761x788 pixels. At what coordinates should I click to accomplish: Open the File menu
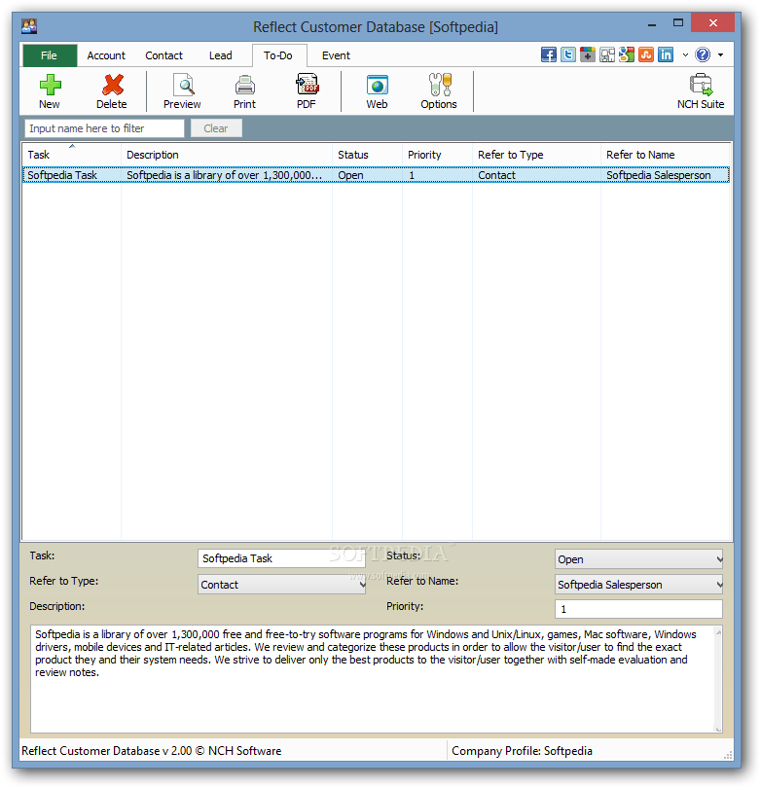50,55
